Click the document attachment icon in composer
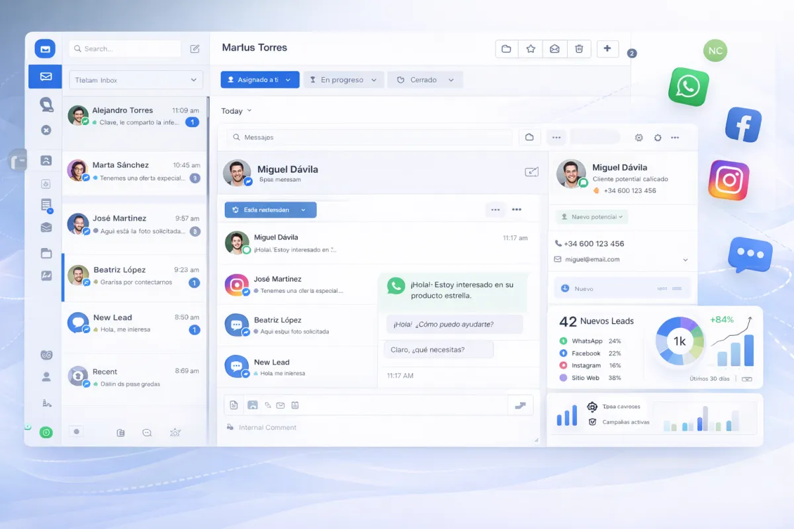Viewport: 794px width, 529px height. coord(234,405)
